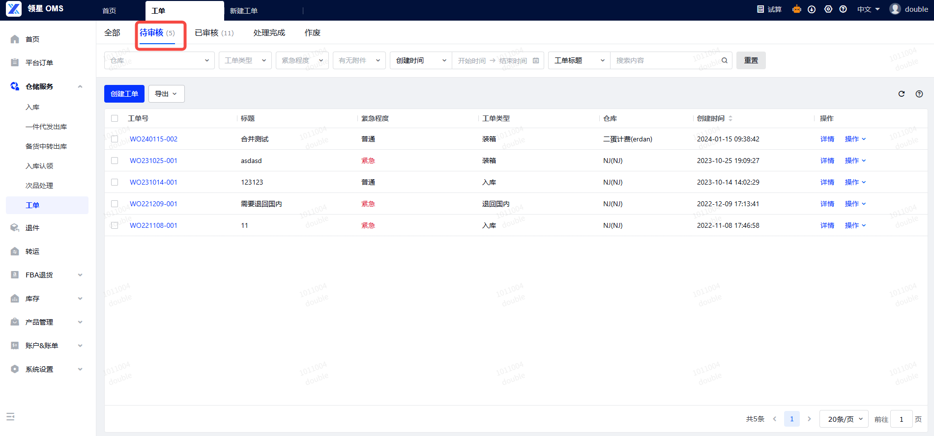Click the top bar settings ring icon

[828, 9]
